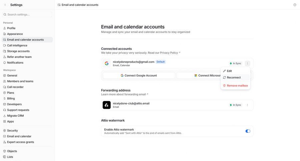The width and height of the screenshot is (300, 161).
Task: Click the Attio logo beside the forwarding address
Action: tap(107, 105)
